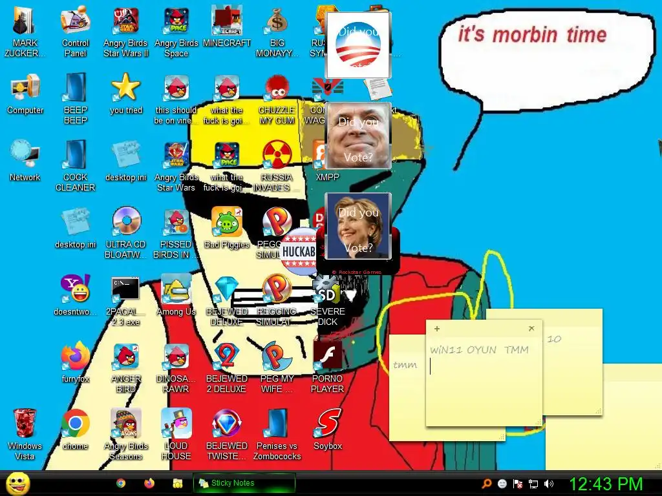Click the search magnifier tray icon
Screen dimensions: 662x496
click(487, 483)
